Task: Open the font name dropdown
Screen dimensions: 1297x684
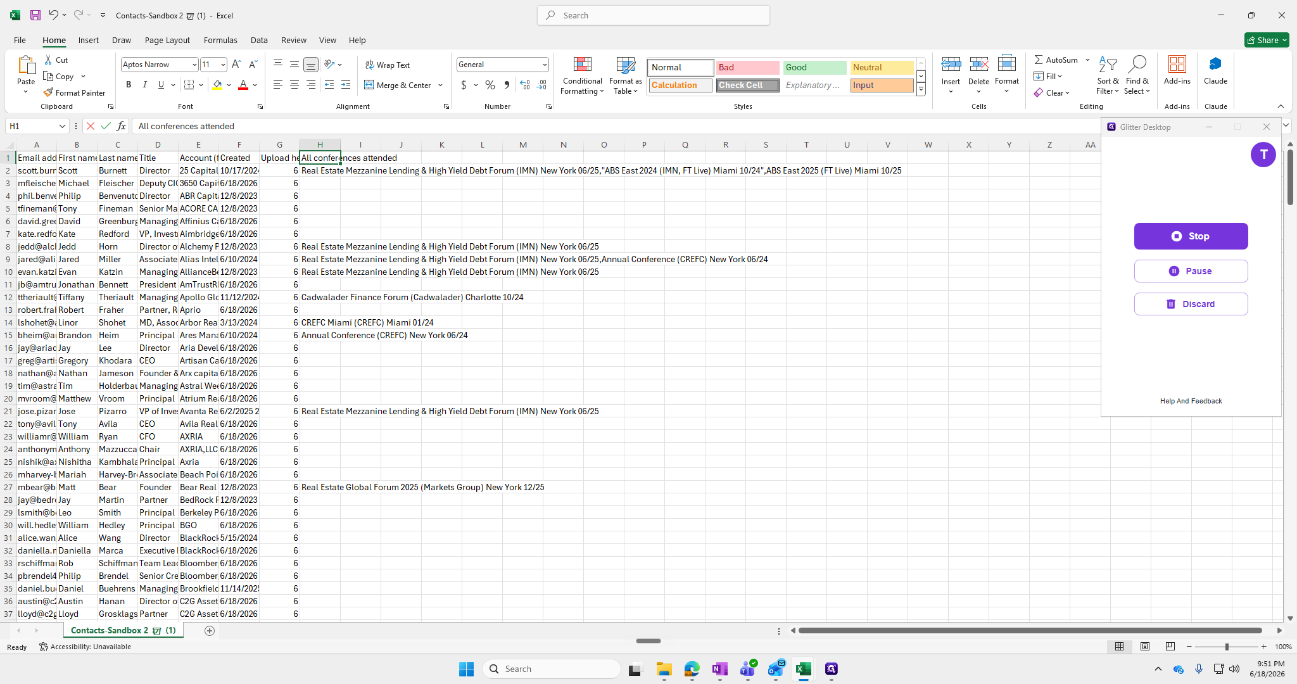Action: click(194, 65)
